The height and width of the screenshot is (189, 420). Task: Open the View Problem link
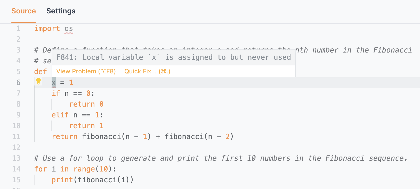(86, 71)
